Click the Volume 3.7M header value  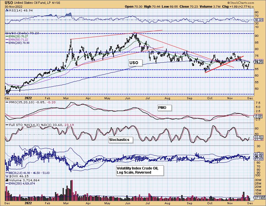210,6
